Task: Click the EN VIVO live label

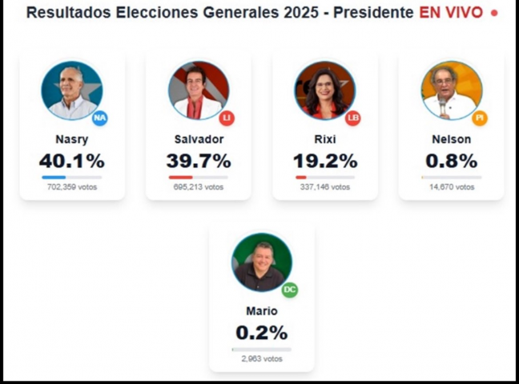Action: point(452,14)
